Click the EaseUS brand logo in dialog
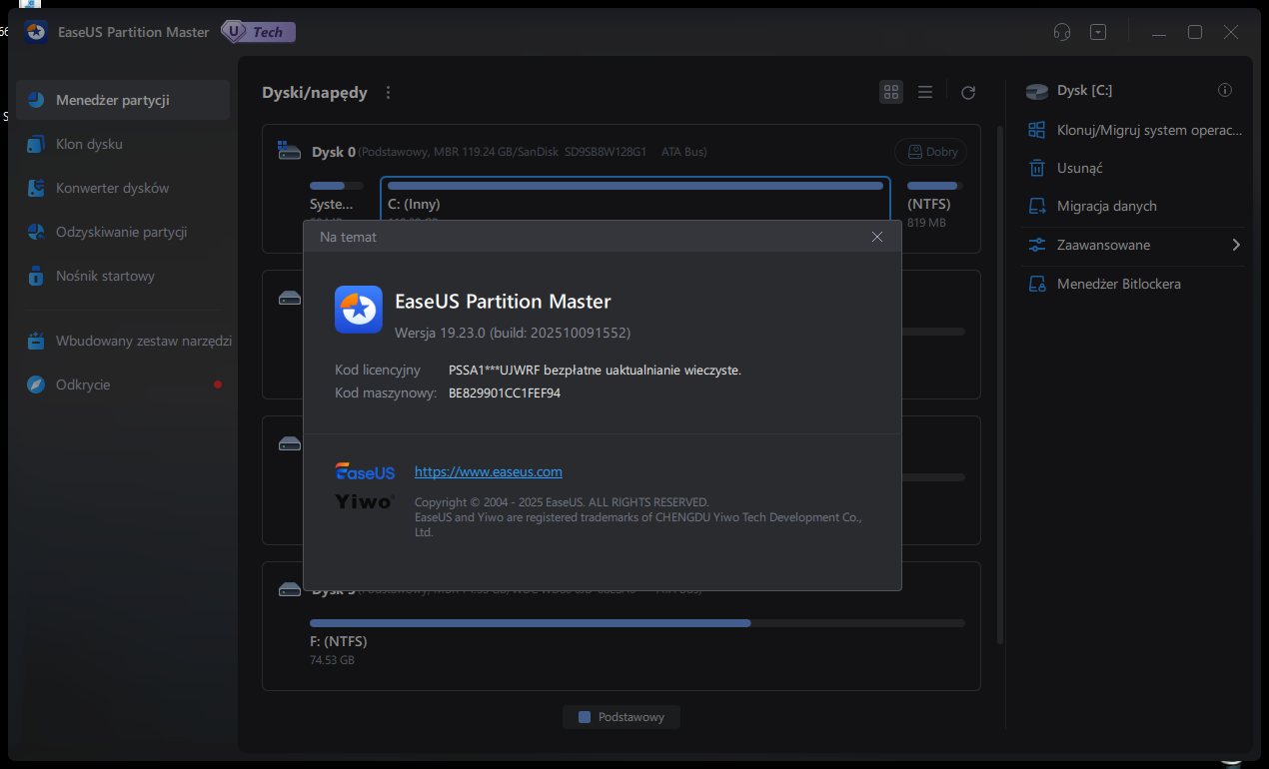Viewport: 1269px width, 769px height. pos(365,471)
